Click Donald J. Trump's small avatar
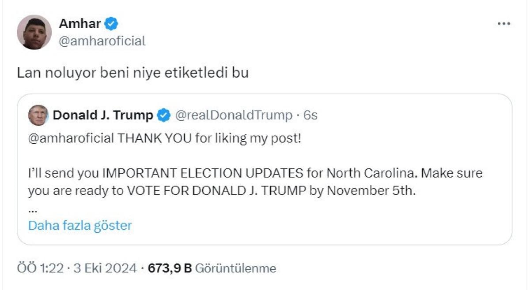 pos(38,115)
